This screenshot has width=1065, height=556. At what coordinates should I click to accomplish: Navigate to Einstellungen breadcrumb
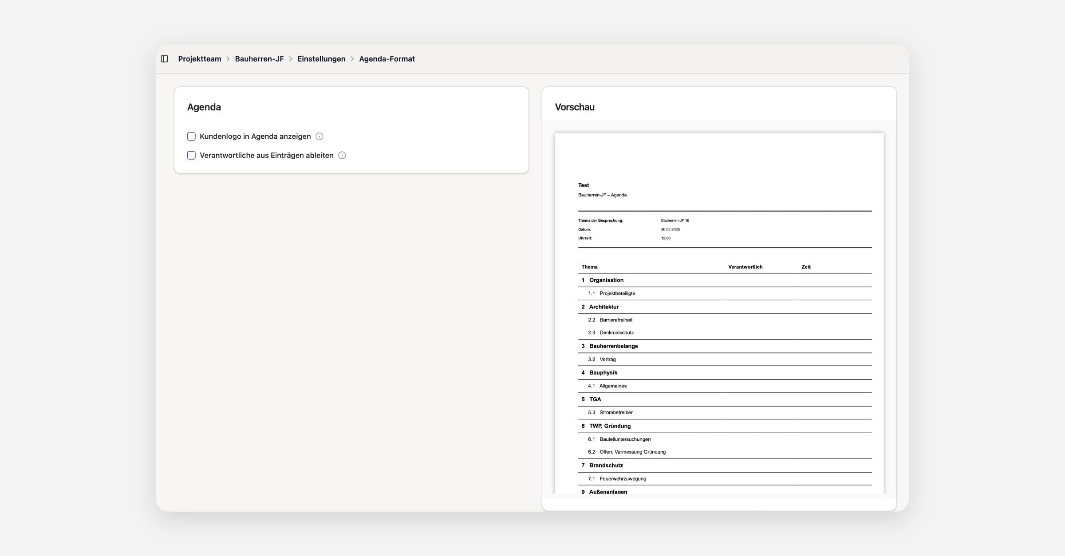[321, 59]
